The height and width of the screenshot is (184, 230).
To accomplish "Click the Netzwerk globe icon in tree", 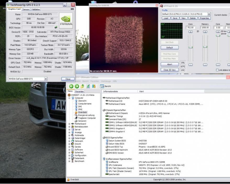I will (72, 141).
